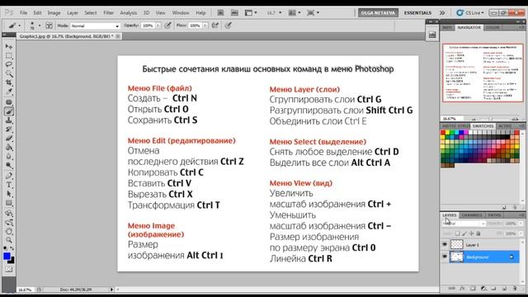Select the Hand tool
Screen dimensions: 528x297
click(x=9, y=231)
